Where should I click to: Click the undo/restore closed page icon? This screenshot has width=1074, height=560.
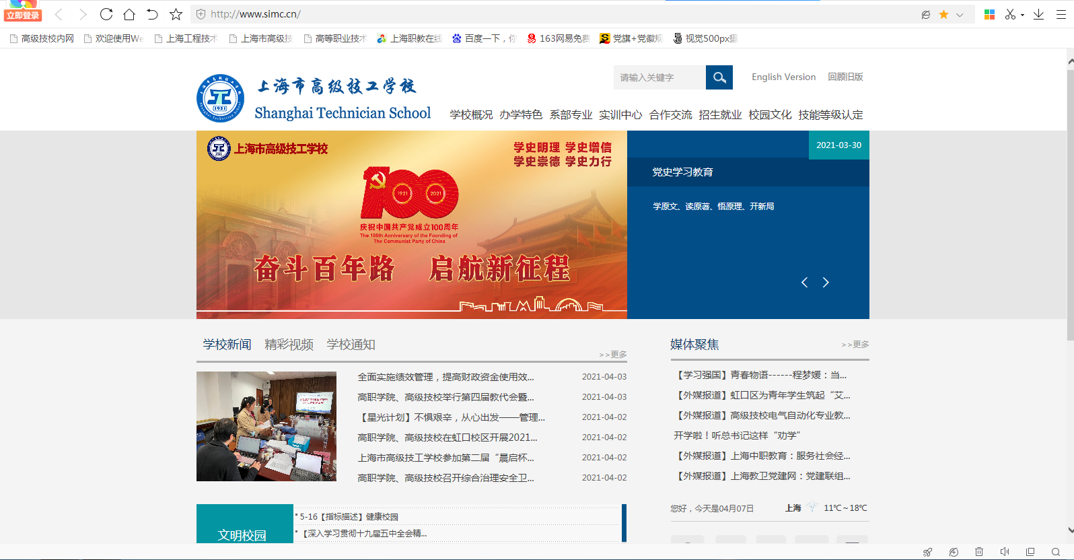coord(152,14)
